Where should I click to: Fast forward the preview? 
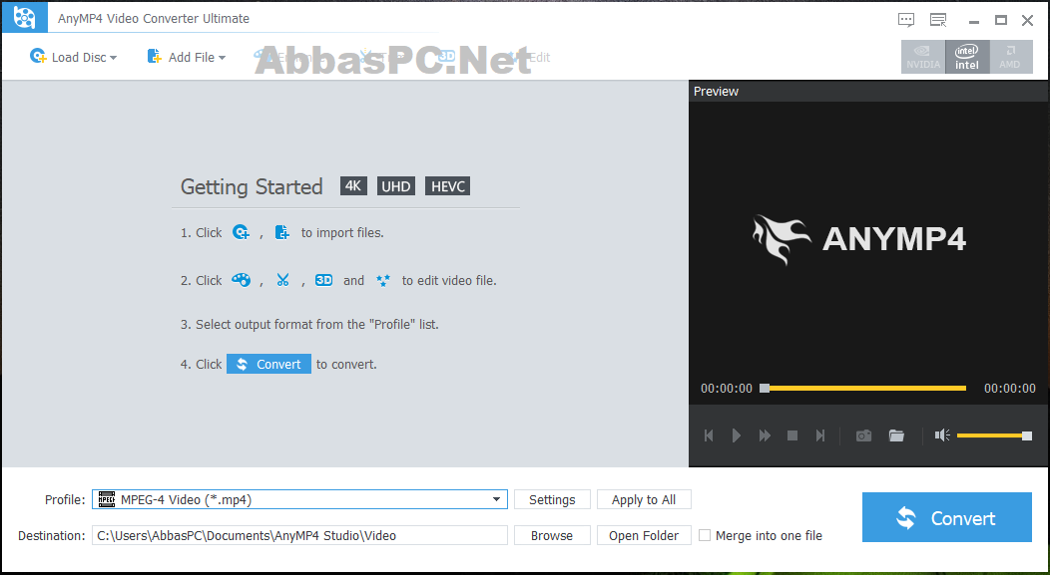[765, 435]
